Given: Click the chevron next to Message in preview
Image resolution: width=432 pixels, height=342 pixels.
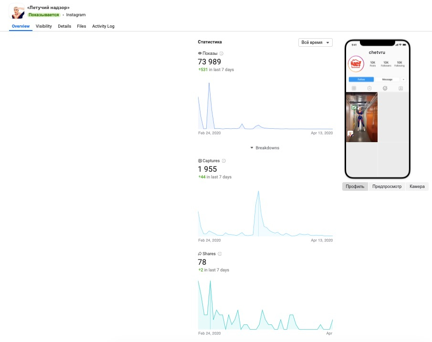Looking at the screenshot, I should [403, 79].
